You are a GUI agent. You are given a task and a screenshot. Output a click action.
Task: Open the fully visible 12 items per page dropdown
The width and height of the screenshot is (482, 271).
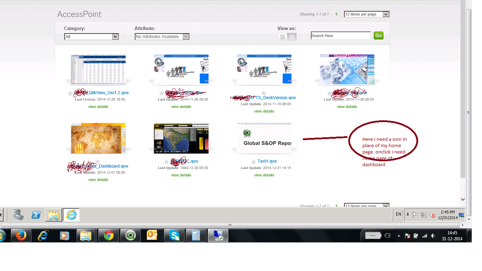pos(367,14)
